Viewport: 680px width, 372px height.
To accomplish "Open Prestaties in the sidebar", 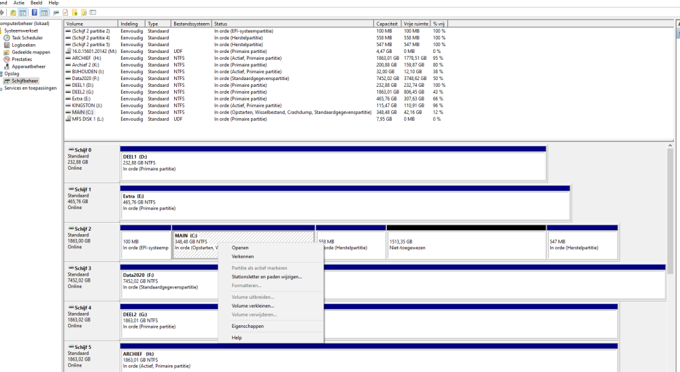I will coord(22,59).
